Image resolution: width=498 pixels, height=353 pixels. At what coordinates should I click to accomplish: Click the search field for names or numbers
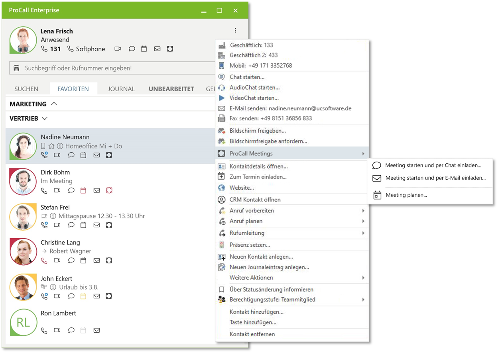tap(112, 68)
